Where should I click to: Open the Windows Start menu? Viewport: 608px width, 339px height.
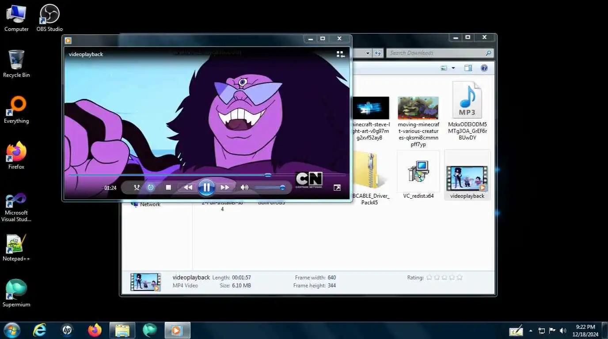pos(12,330)
